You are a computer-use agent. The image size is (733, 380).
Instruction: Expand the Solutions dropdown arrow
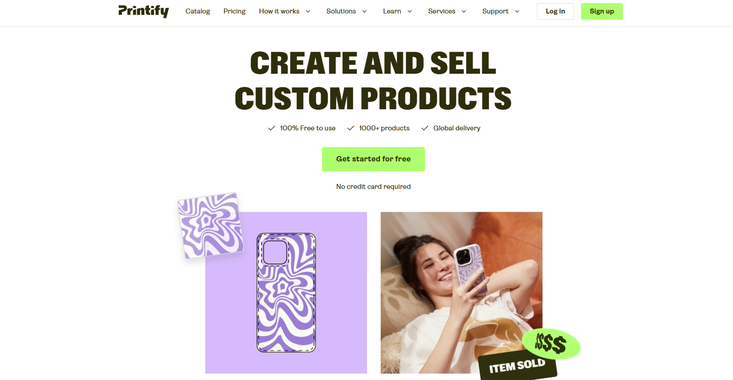(x=364, y=11)
